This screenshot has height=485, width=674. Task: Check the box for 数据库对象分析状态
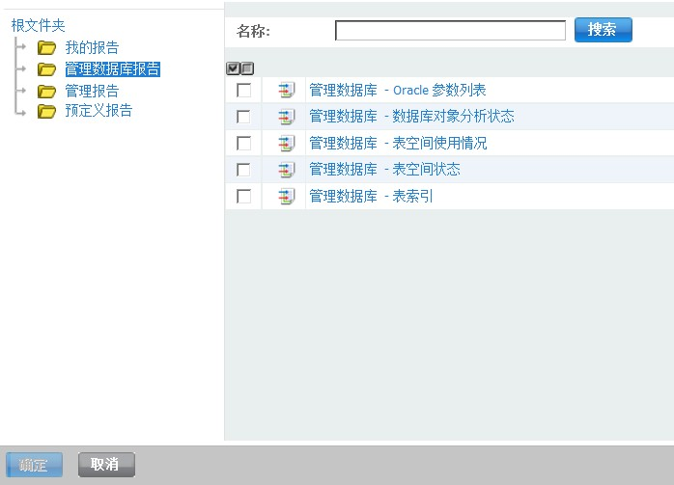point(243,117)
